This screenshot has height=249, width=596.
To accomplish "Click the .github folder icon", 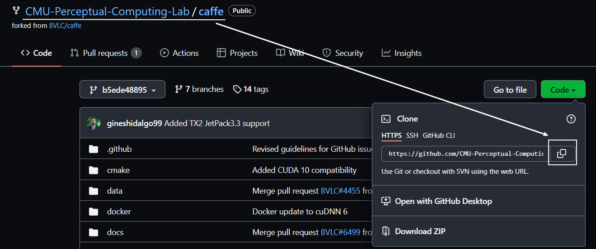I will tap(94, 149).
